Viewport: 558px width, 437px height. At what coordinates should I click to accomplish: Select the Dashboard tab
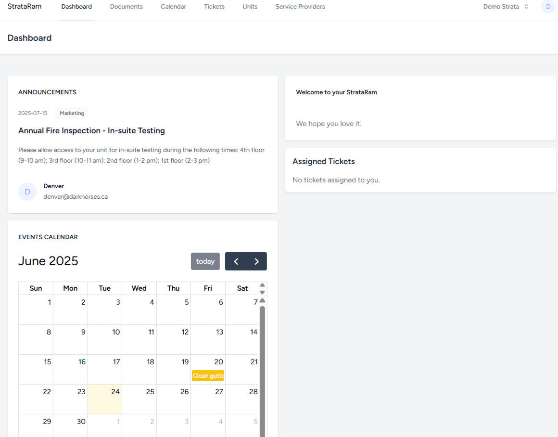tap(76, 7)
